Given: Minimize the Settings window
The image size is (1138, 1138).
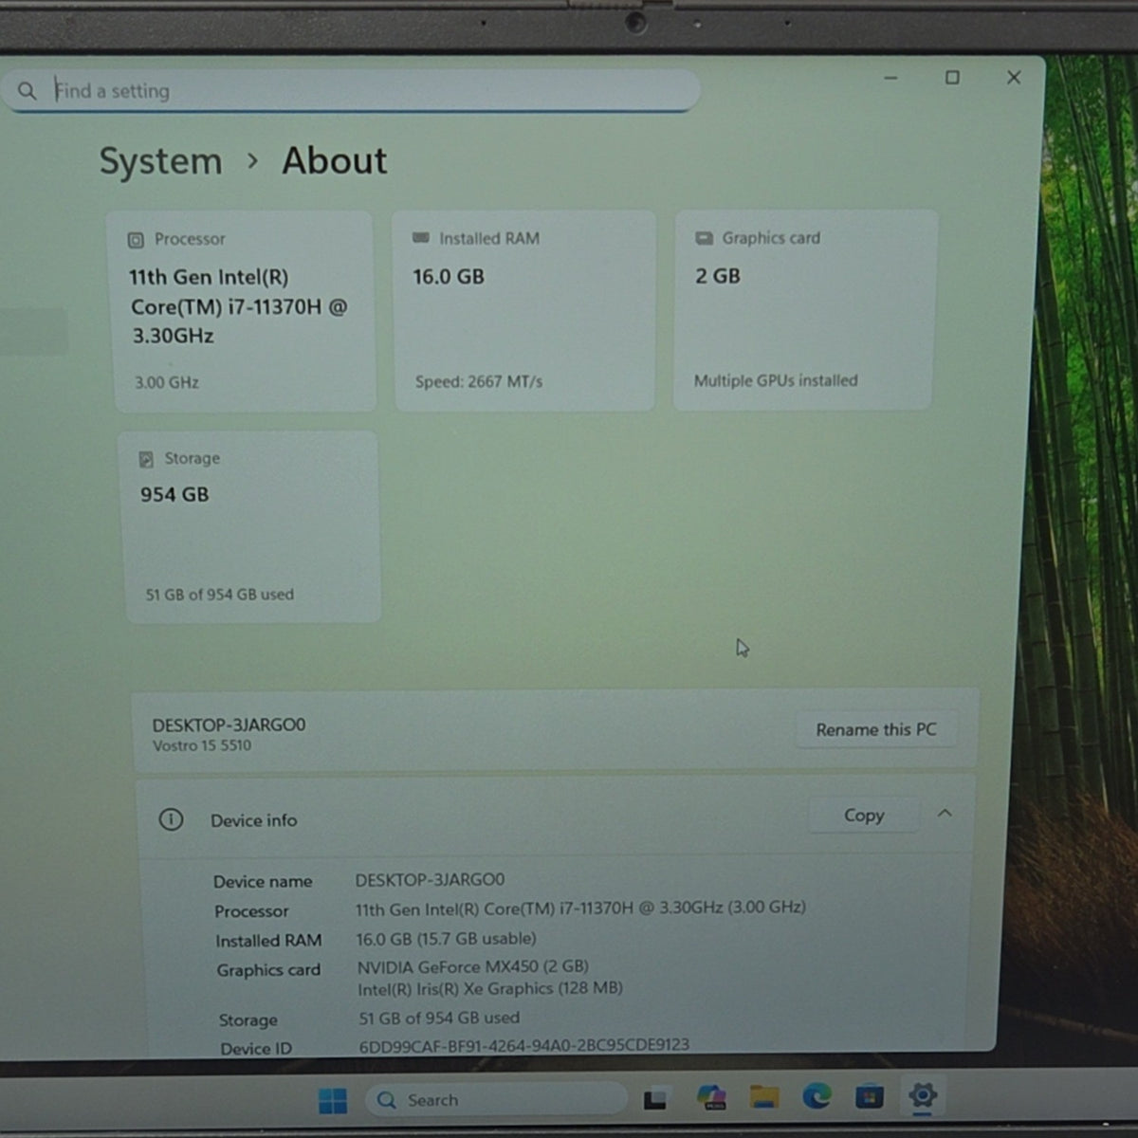Looking at the screenshot, I should pos(890,78).
